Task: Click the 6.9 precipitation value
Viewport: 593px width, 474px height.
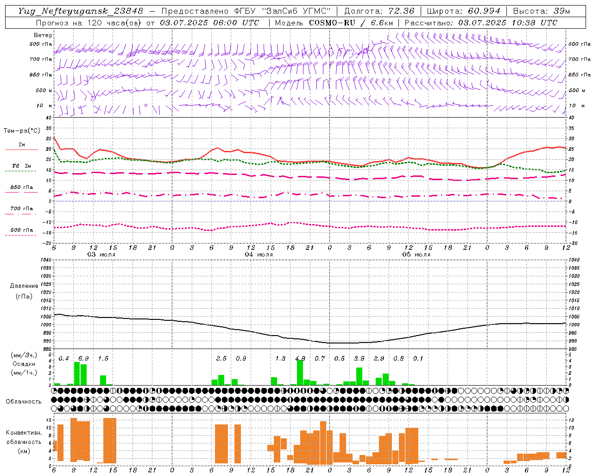Action: 83,359
